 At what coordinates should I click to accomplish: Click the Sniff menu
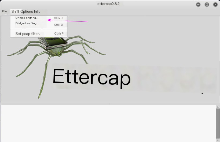tap(15, 12)
